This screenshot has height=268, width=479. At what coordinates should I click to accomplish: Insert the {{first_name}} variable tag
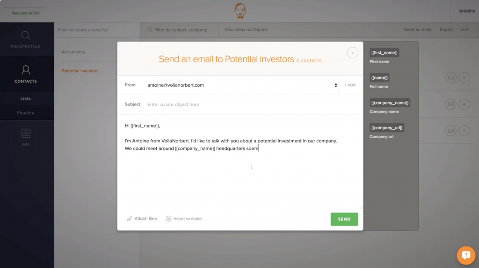385,53
